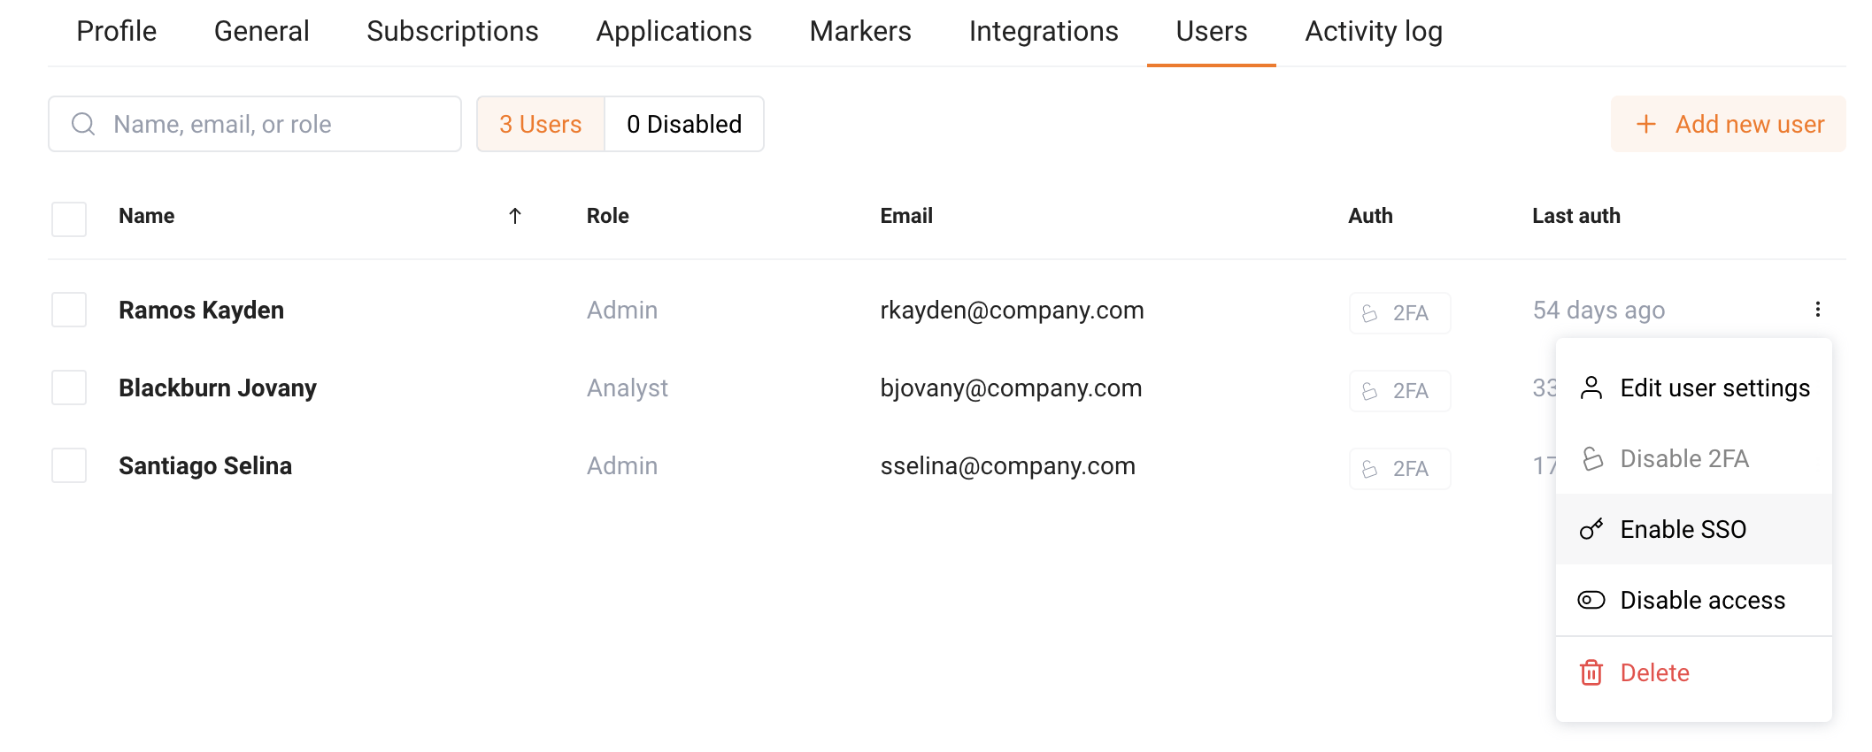Click the toggle icon beside Disable access
This screenshot has height=752, width=1872.
tap(1591, 600)
